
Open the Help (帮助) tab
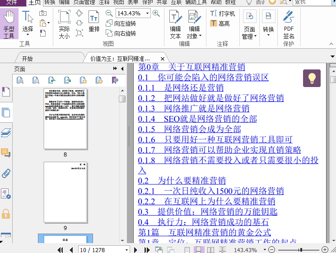216,2
